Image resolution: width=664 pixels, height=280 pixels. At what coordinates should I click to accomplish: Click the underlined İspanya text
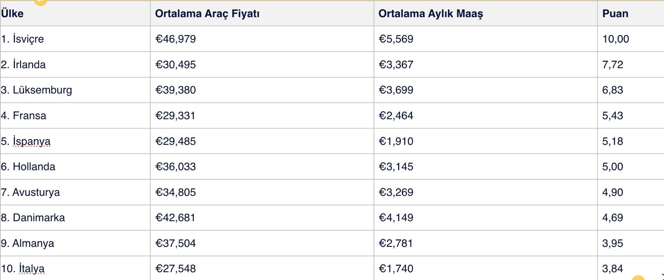click(x=32, y=141)
